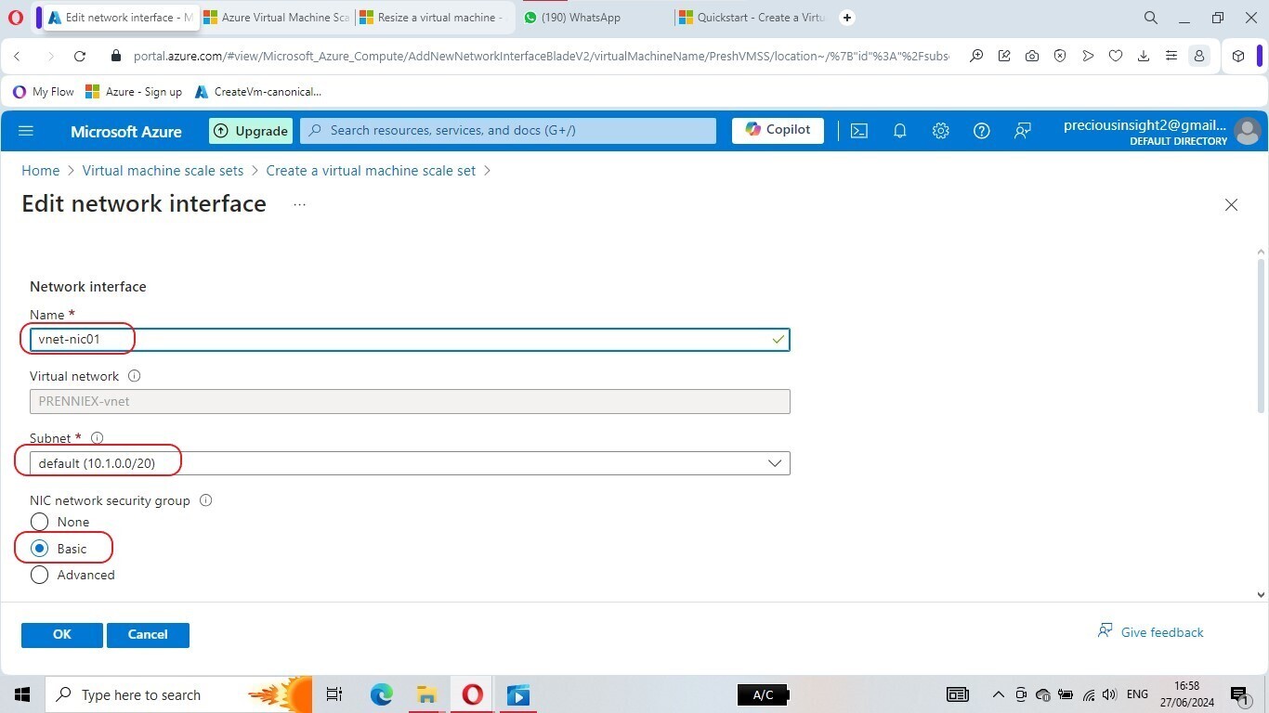Click the NIC network security group info icon

pyautogui.click(x=205, y=500)
